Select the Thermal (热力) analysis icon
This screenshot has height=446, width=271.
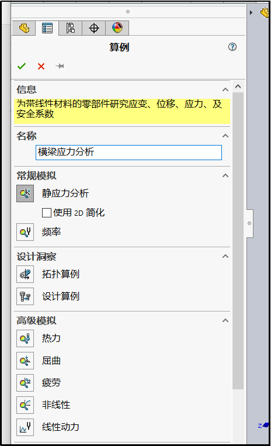[x=25, y=338]
